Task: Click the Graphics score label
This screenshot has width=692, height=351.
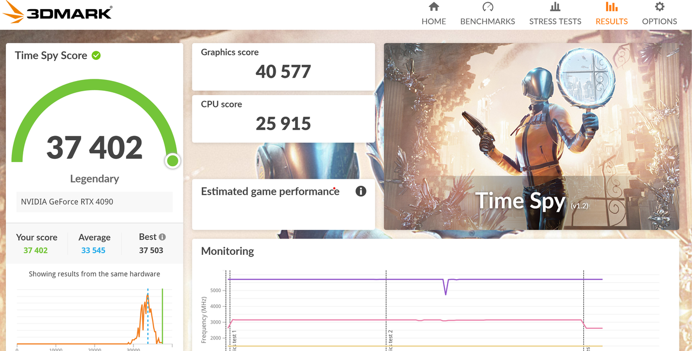Action: click(230, 52)
